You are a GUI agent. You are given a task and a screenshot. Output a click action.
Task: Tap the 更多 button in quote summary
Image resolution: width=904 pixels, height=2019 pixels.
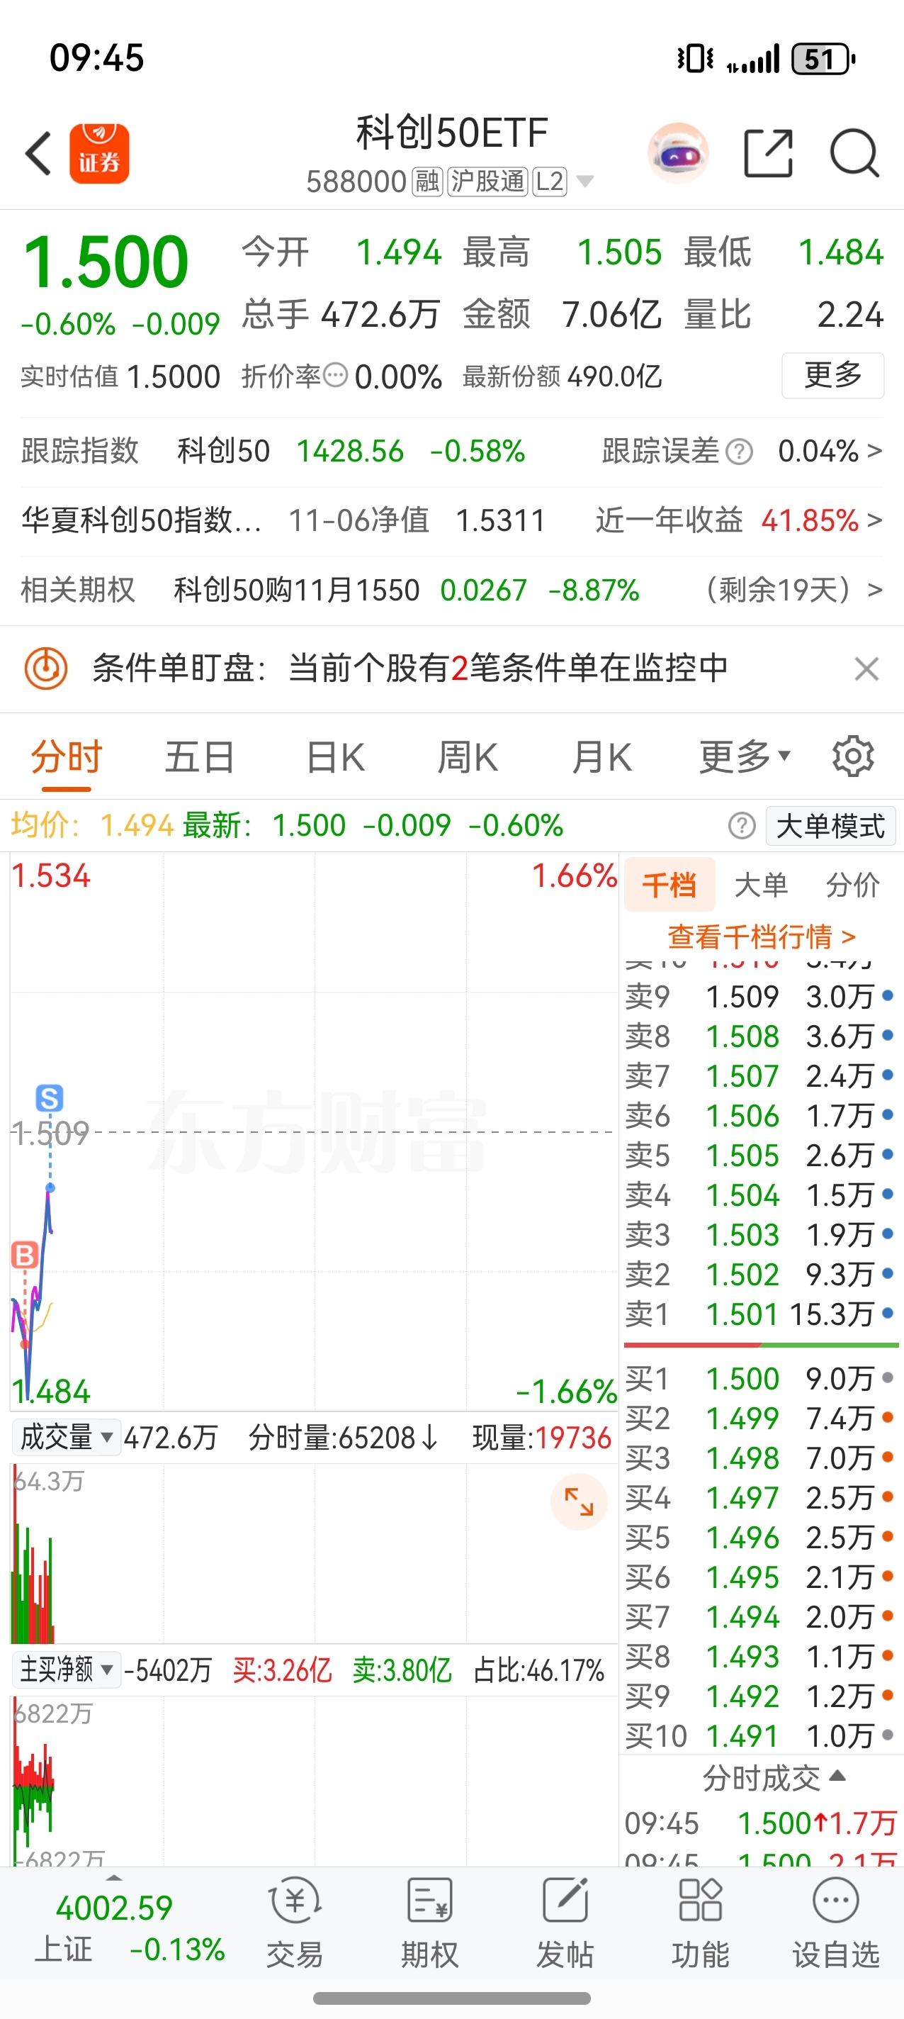(832, 376)
